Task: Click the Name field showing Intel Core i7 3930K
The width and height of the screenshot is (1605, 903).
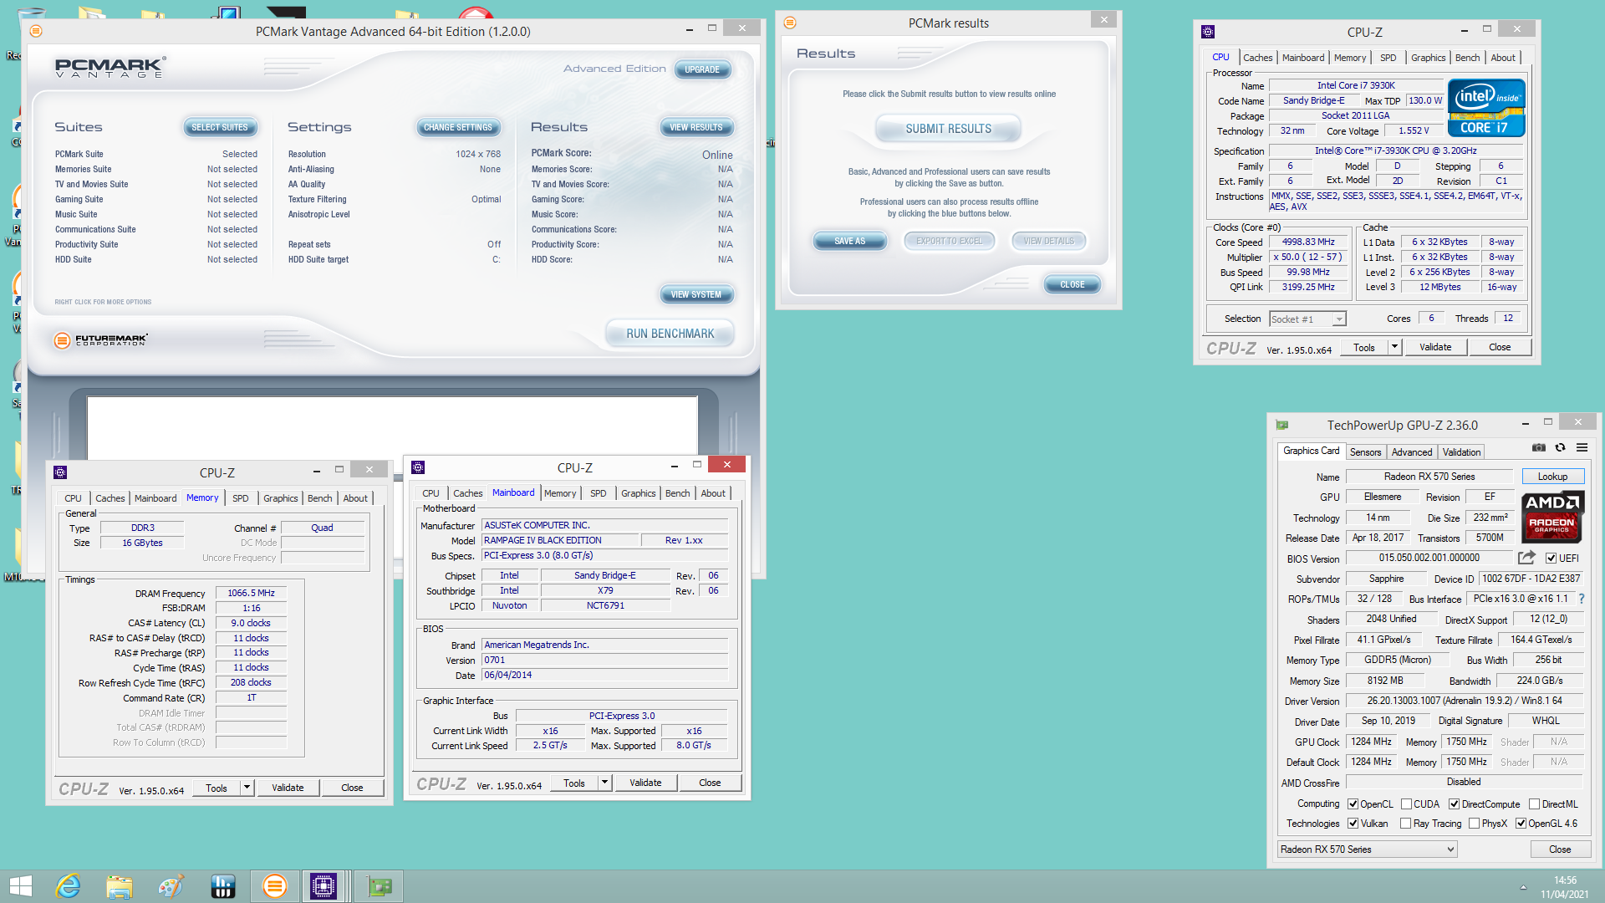Action: click(x=1356, y=85)
